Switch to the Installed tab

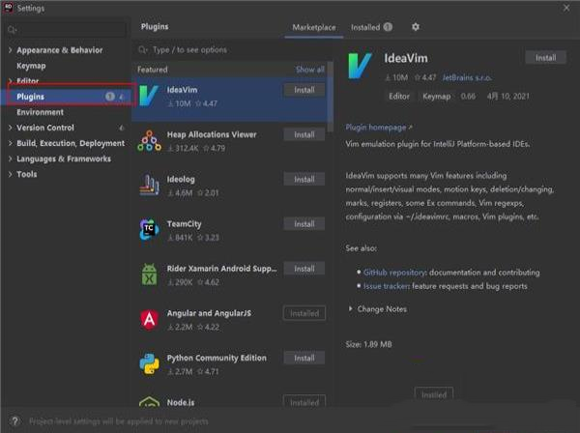click(365, 28)
